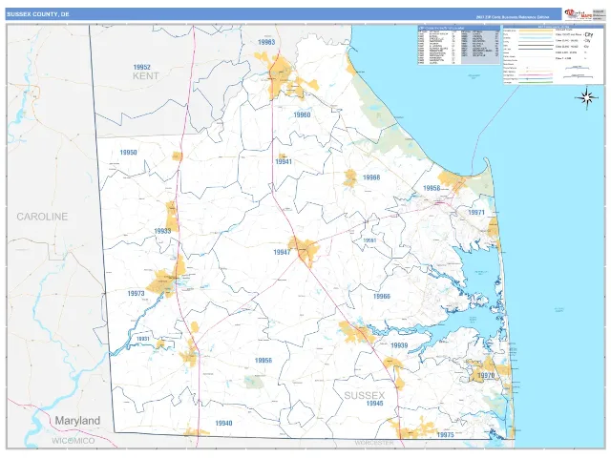Click the orange city-area swatch line in legend
Viewport: 611px width, 458px height.
[x=536, y=31]
